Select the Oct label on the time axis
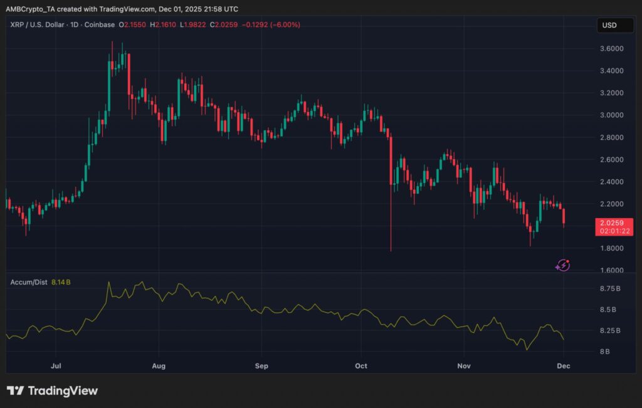This screenshot has height=408, width=642. 360,366
